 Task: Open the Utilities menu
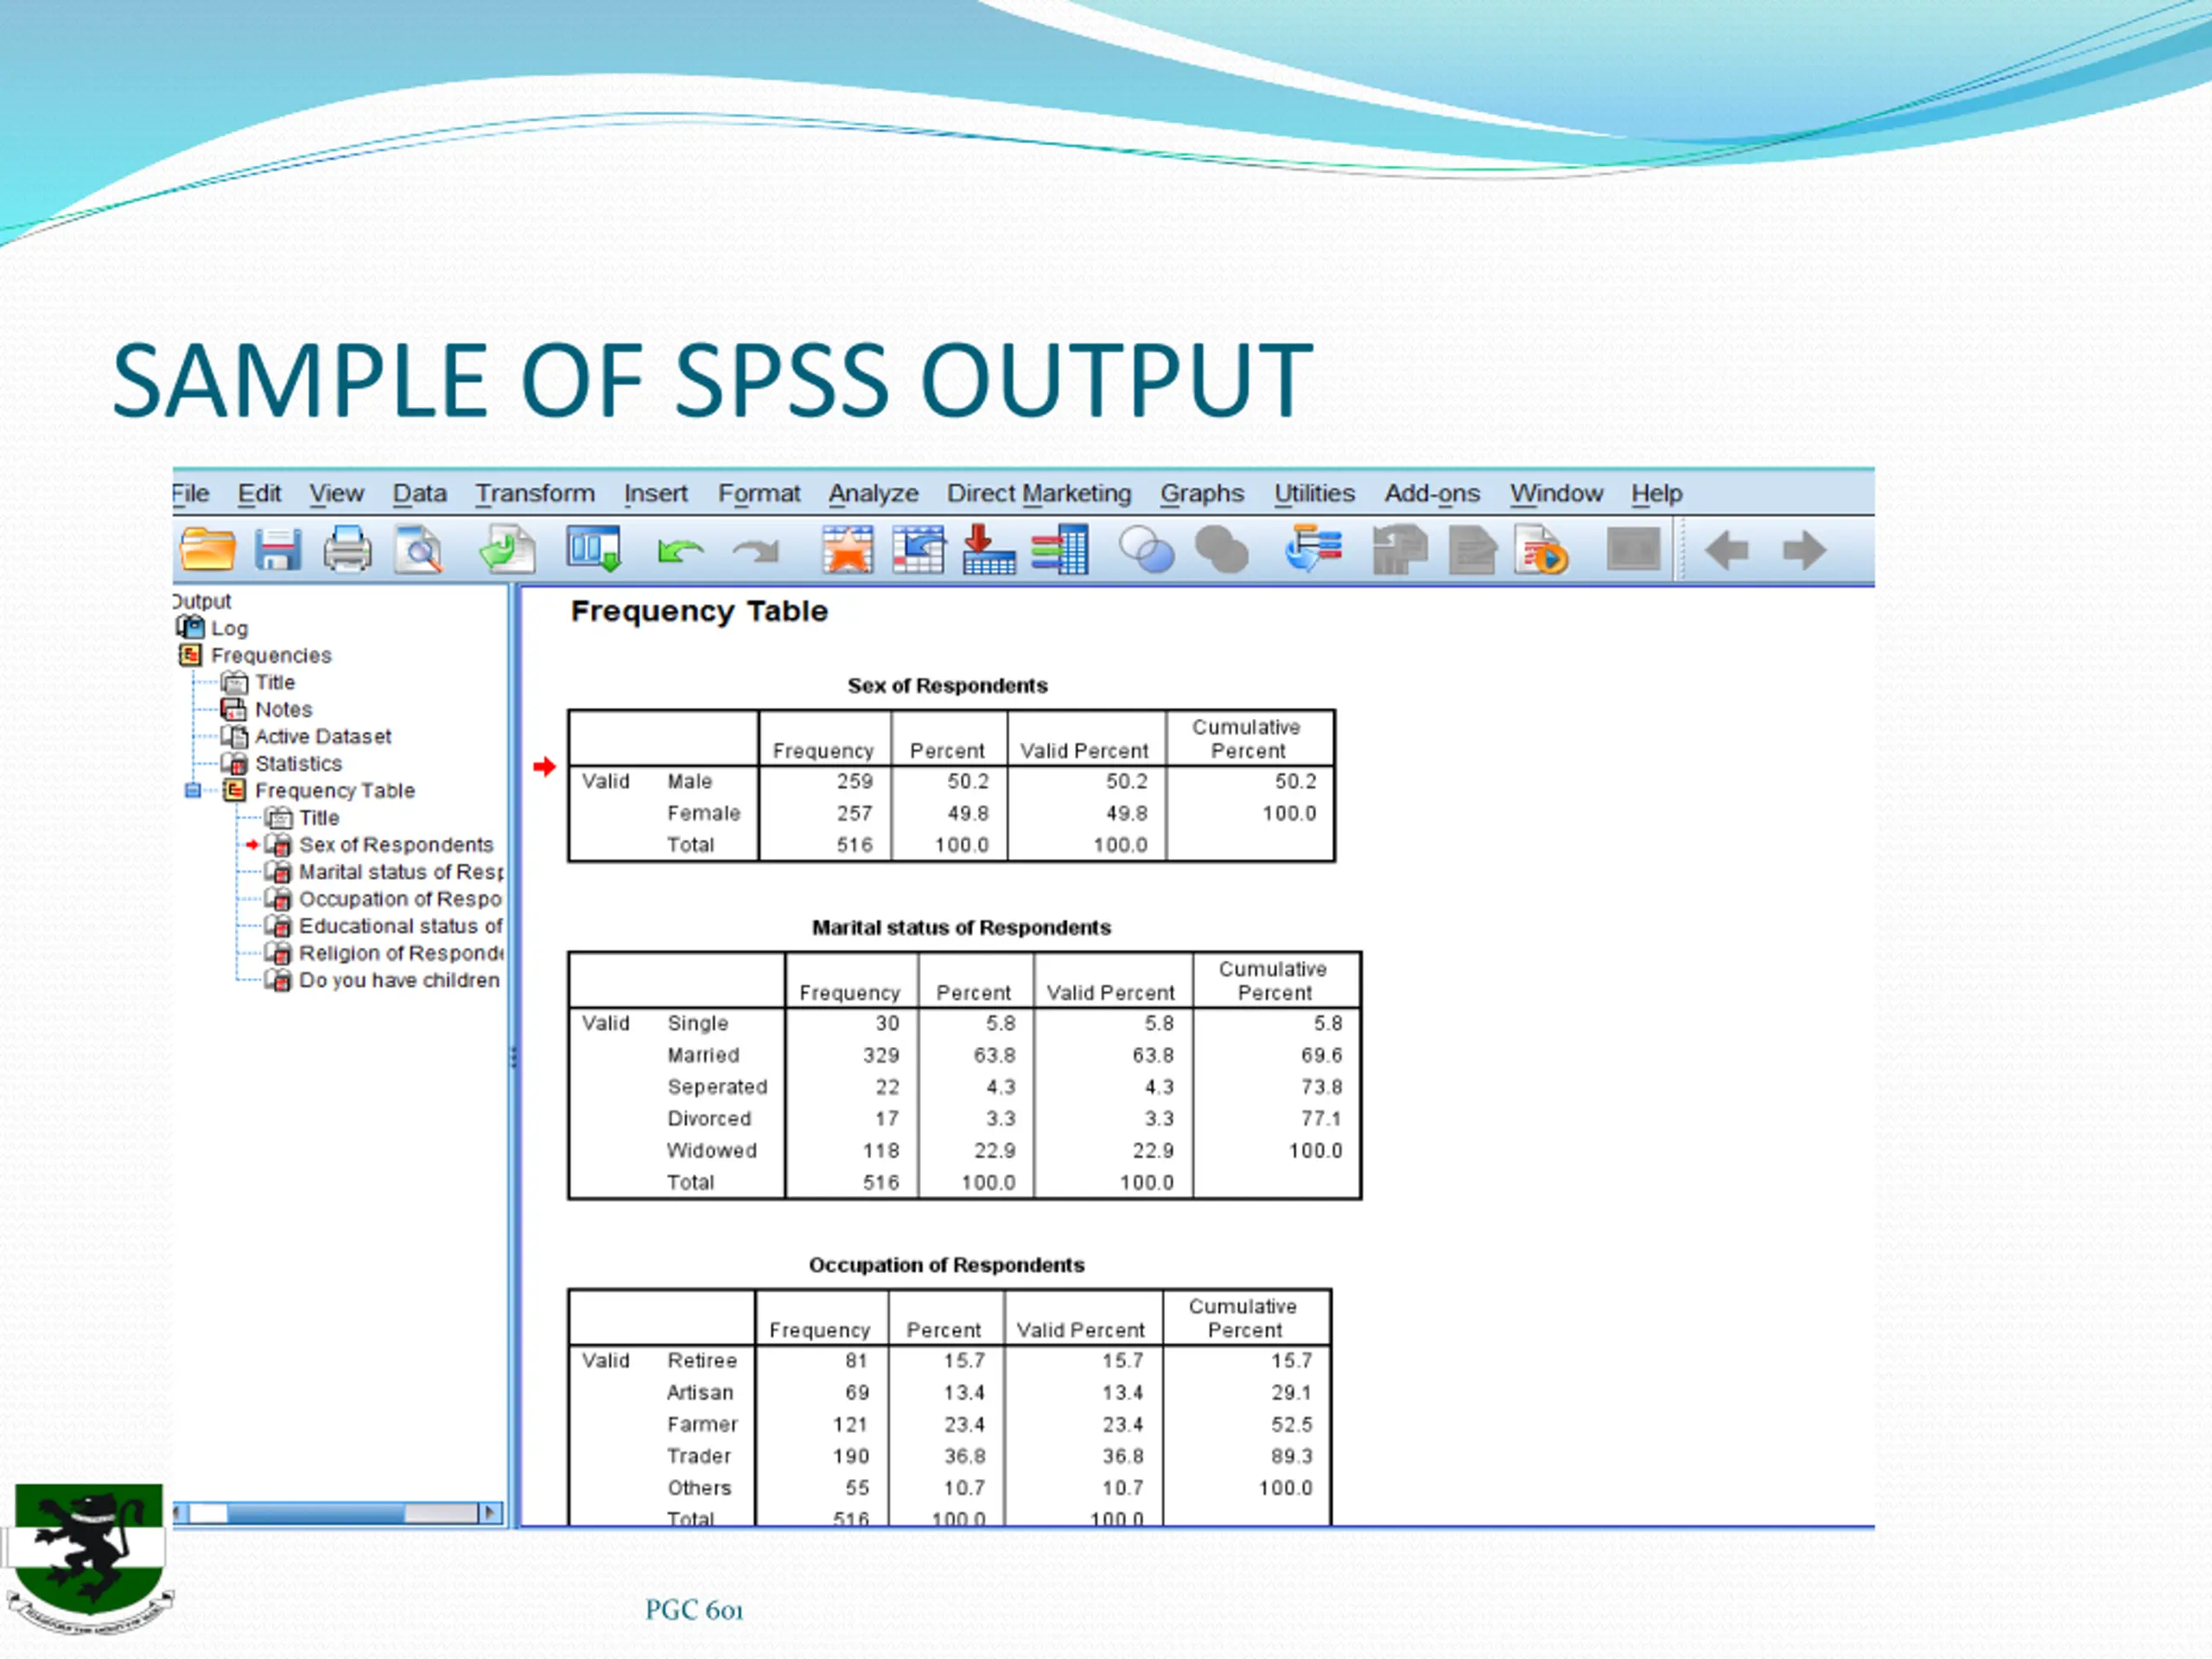point(1314,494)
